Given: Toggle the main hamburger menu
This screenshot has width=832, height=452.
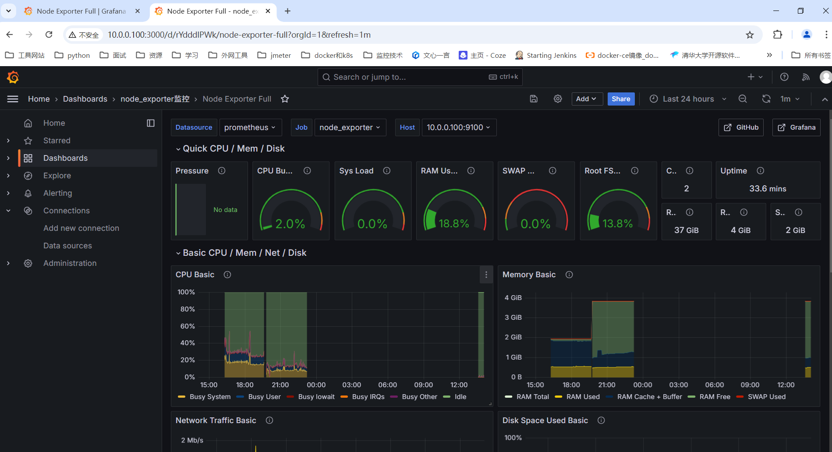Looking at the screenshot, I should 13,99.
